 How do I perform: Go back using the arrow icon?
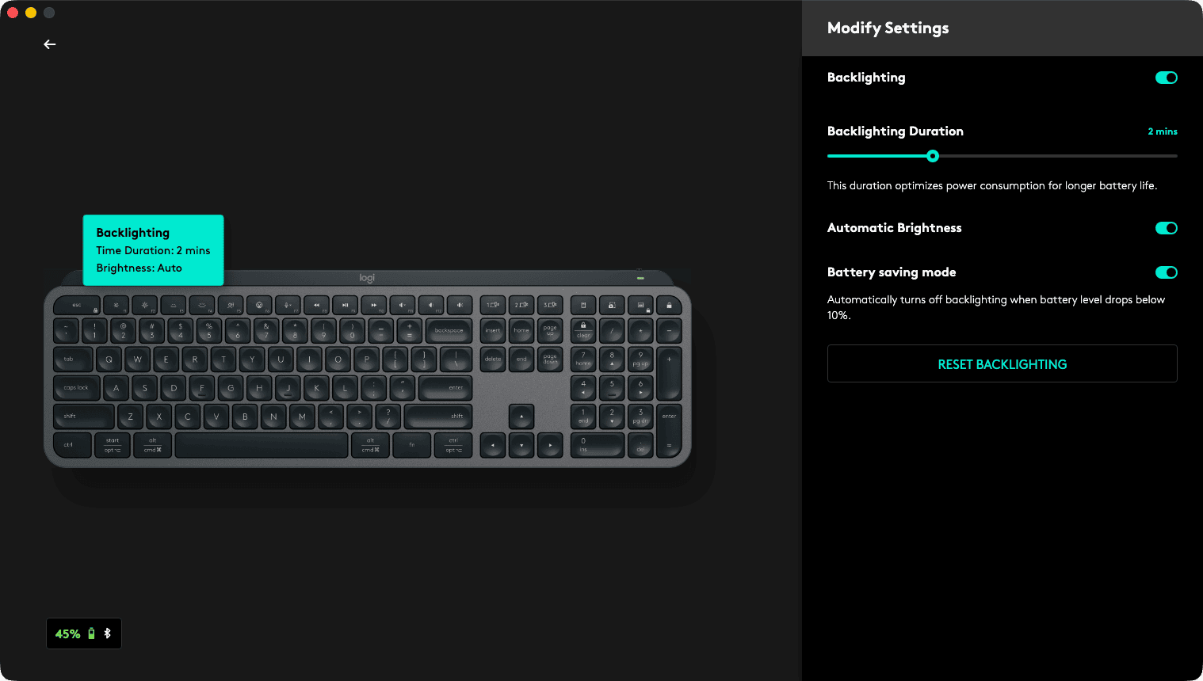[x=50, y=44]
